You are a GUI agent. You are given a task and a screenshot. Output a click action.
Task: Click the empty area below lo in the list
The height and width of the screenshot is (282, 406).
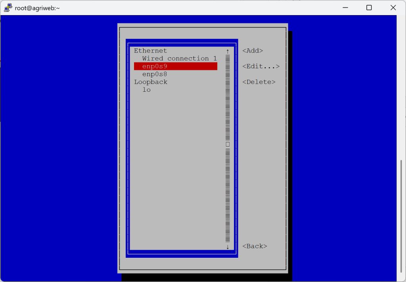pos(176,167)
